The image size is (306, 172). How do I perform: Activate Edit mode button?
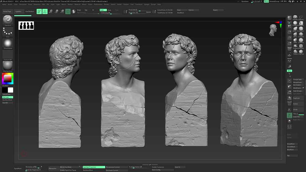(39, 12)
